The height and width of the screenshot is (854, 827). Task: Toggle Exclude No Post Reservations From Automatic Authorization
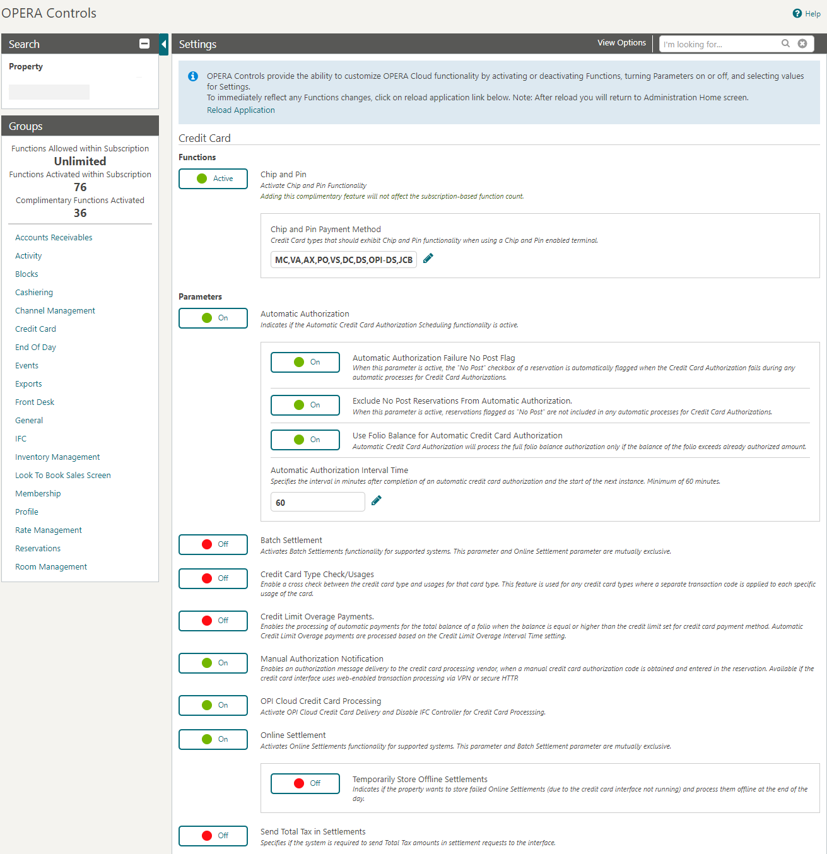click(x=305, y=405)
